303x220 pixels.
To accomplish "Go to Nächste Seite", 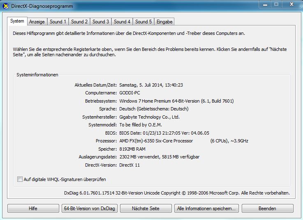I will coord(146,209).
